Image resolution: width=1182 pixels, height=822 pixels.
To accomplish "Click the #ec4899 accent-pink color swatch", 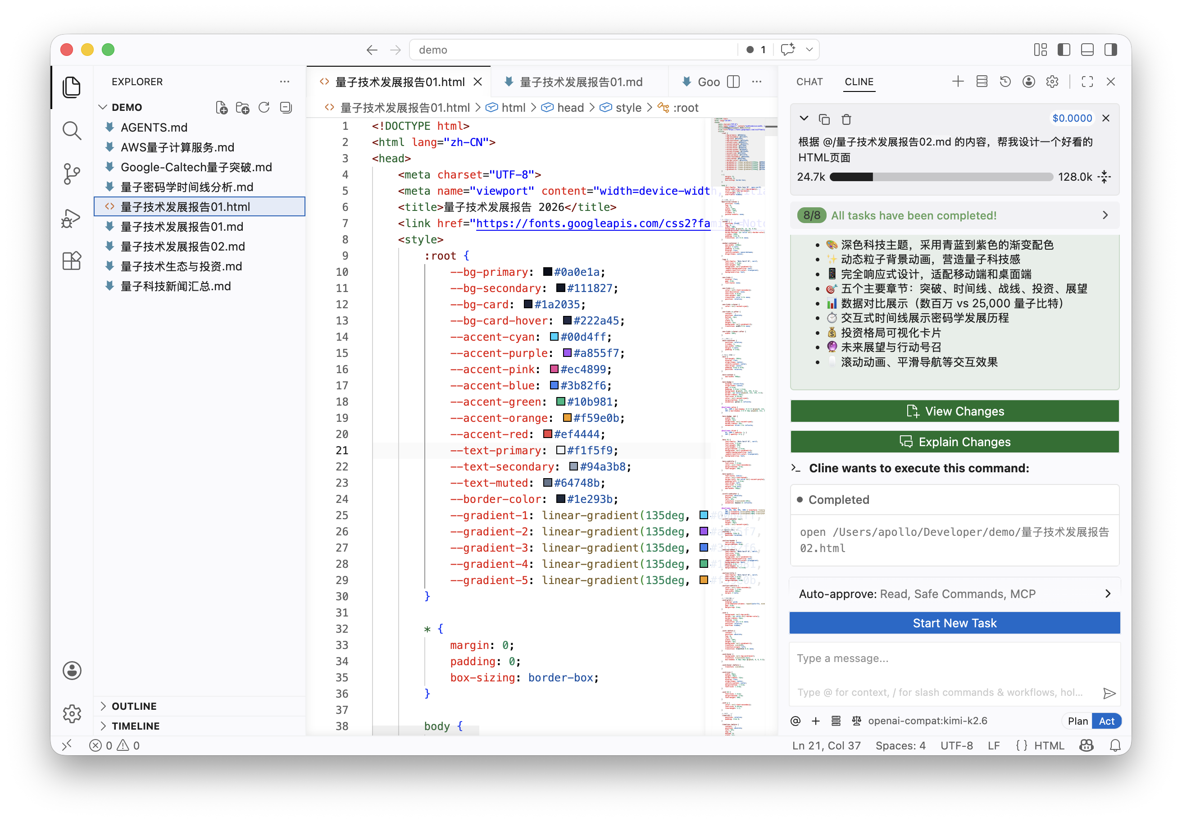I will point(554,369).
